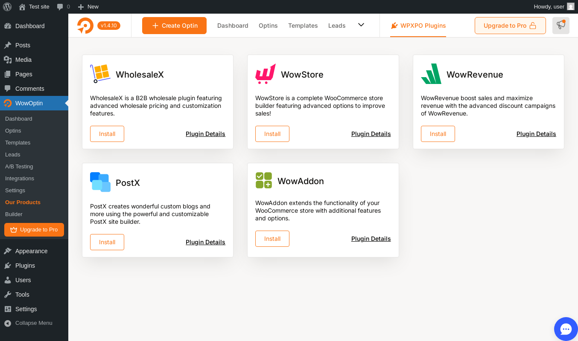Open WowOptin Settings submenu item
This screenshot has width=578, height=341.
tap(34, 191)
